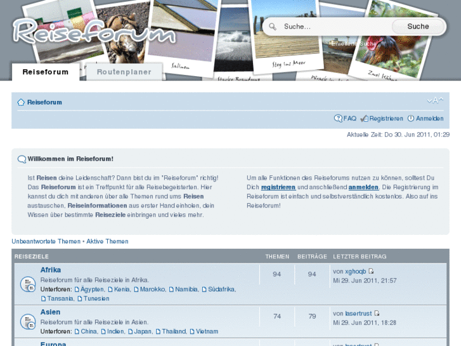Click the Anmelden power icon
Image resolution: width=461 pixels, height=346 pixels.
pos(410,118)
